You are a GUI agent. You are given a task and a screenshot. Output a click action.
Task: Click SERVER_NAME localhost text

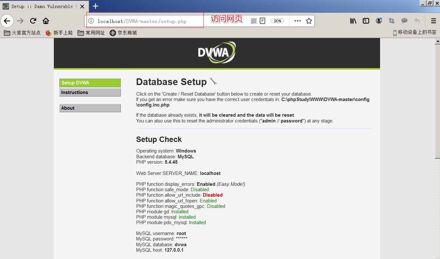click(178, 173)
